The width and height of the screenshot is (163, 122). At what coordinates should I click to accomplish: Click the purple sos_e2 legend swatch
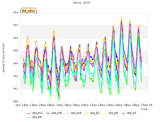click(123, 113)
